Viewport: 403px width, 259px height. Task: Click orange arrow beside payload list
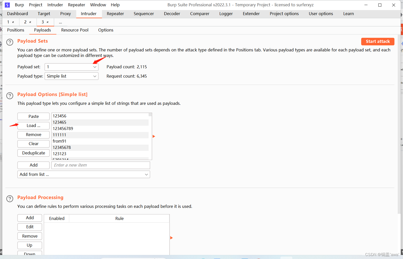pyautogui.click(x=154, y=136)
